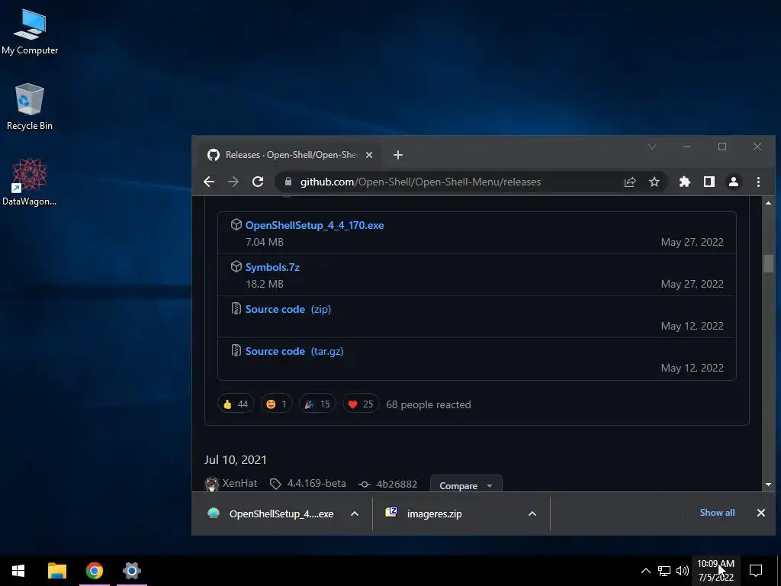Close the Releases tab
This screenshot has width=781, height=586.
point(369,155)
